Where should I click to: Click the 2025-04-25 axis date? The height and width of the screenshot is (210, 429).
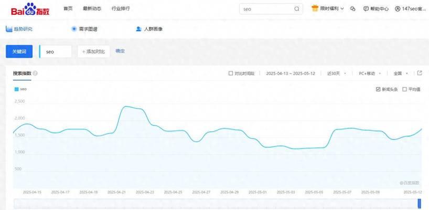(x=173, y=192)
